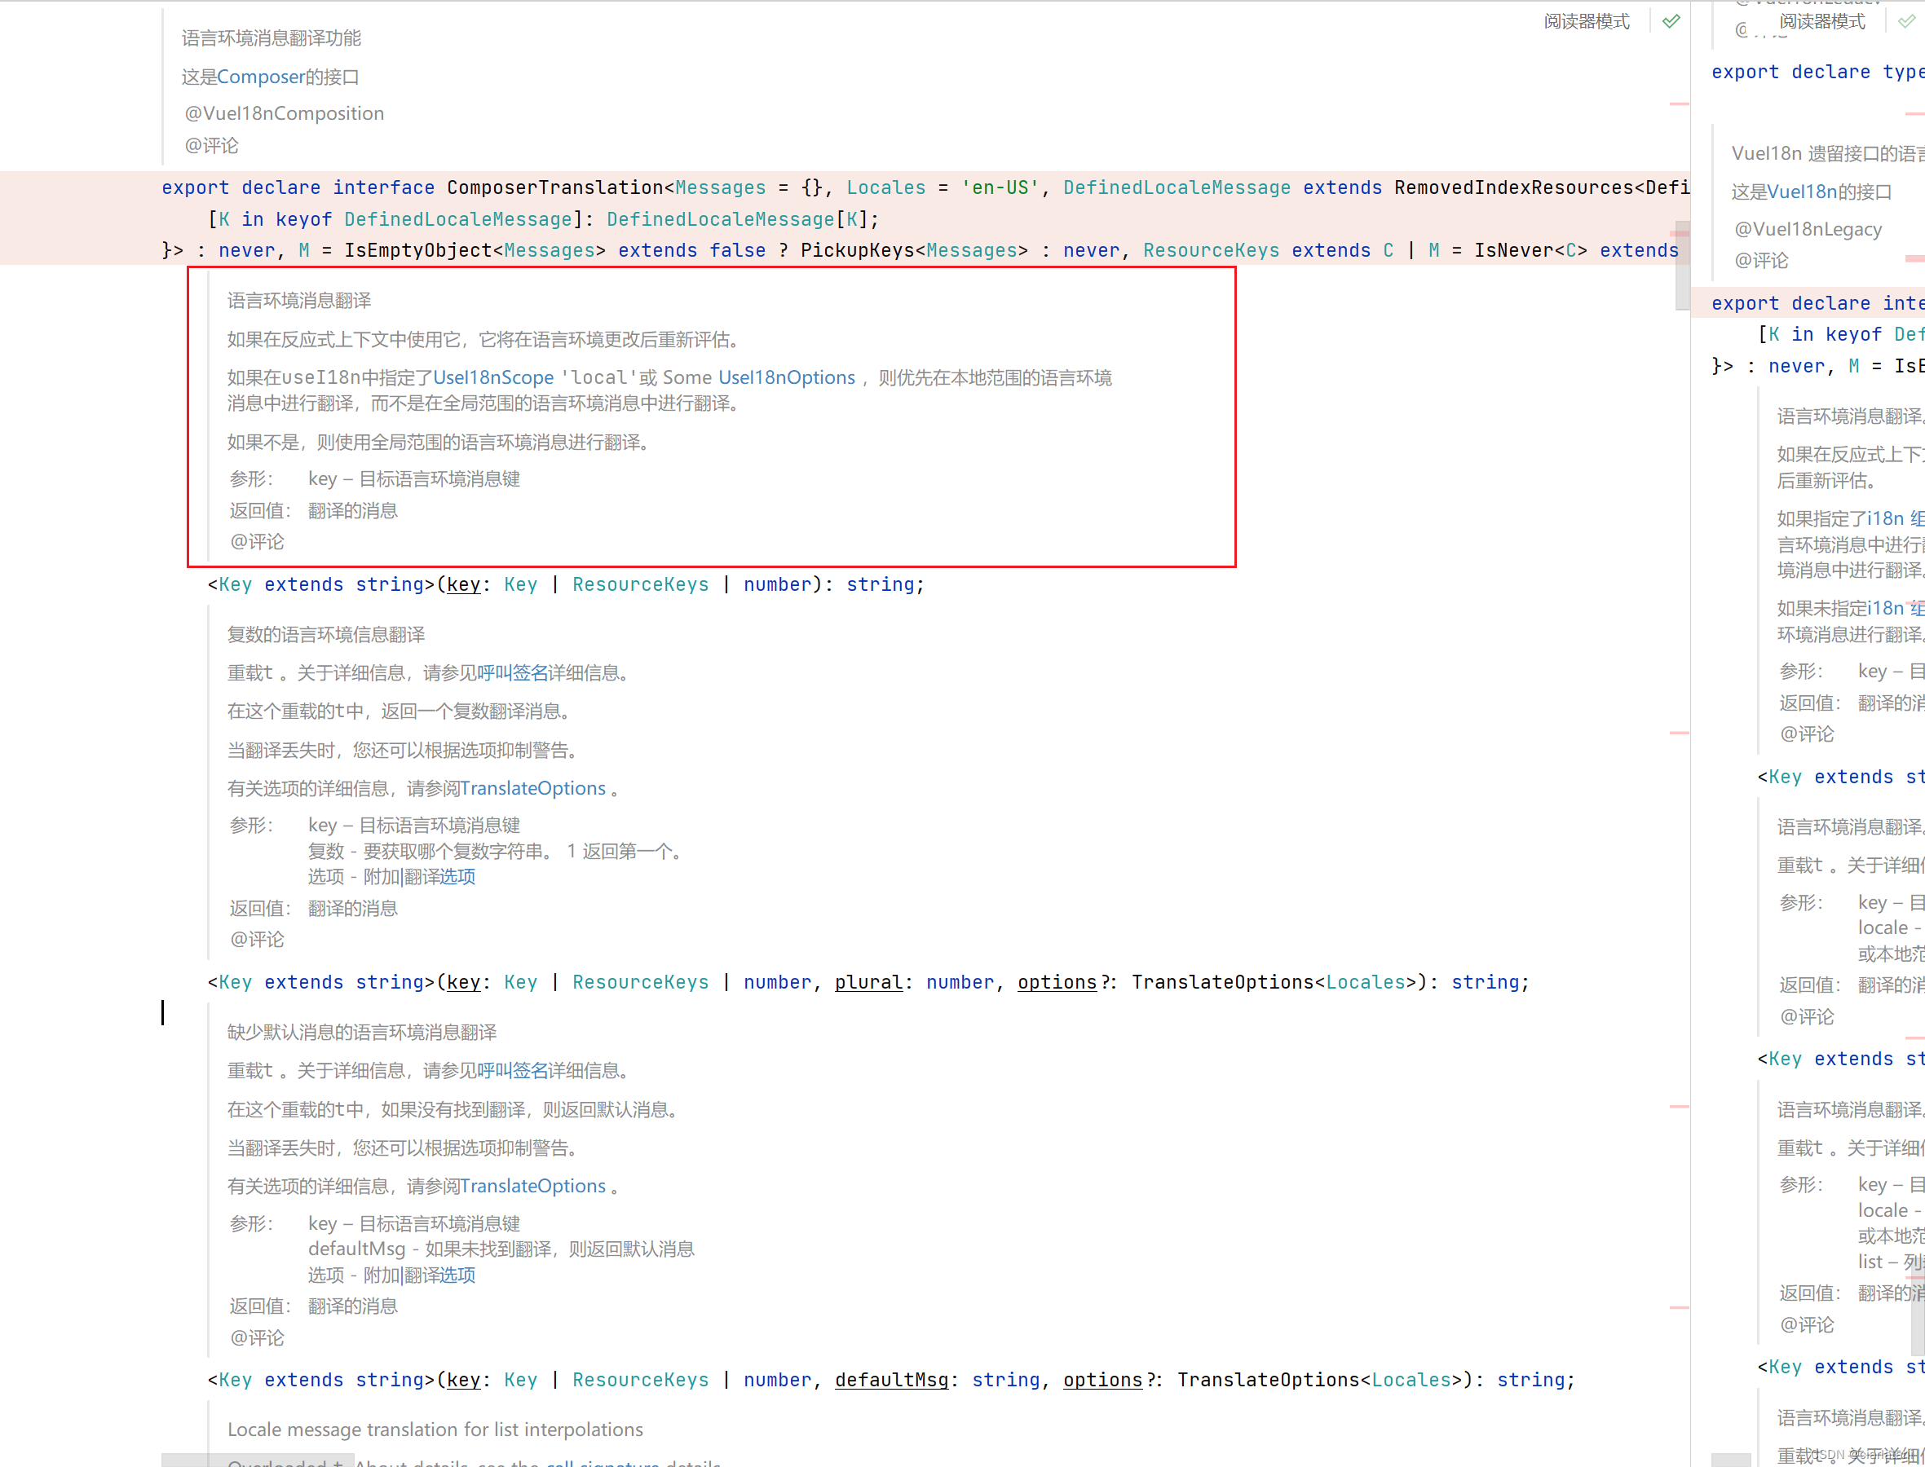Click the plural parameter in the signature
Image resolution: width=1925 pixels, height=1467 pixels.
point(868,982)
